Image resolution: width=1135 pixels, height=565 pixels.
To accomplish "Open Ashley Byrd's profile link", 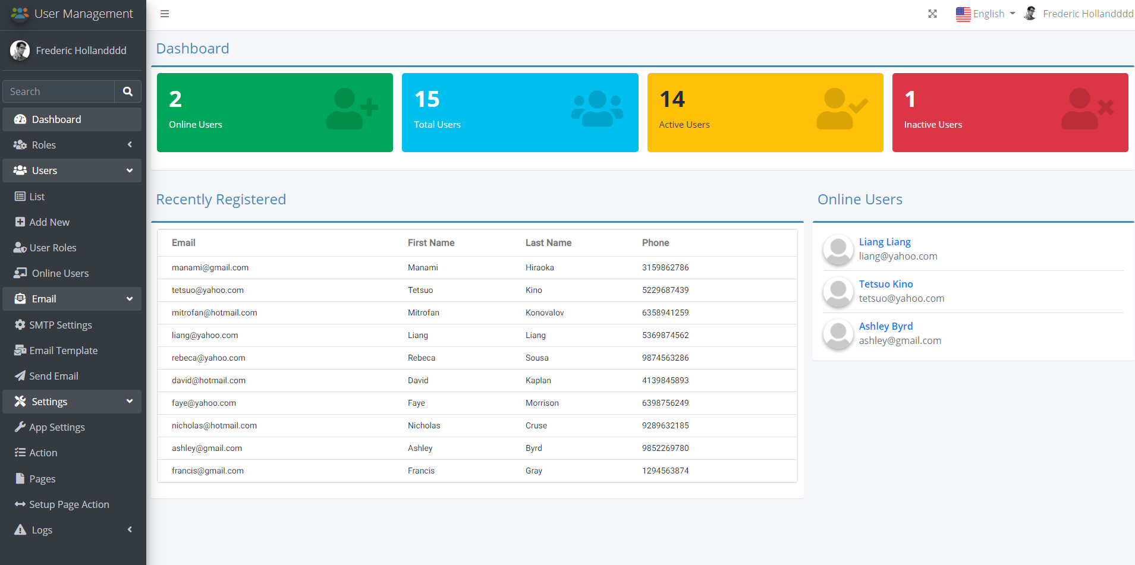I will [x=885, y=326].
